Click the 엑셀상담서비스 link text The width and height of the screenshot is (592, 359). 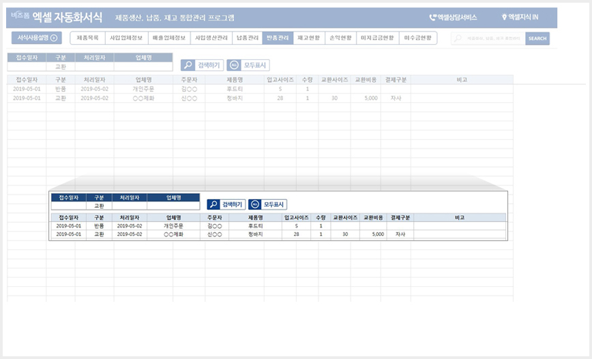pyautogui.click(x=457, y=17)
